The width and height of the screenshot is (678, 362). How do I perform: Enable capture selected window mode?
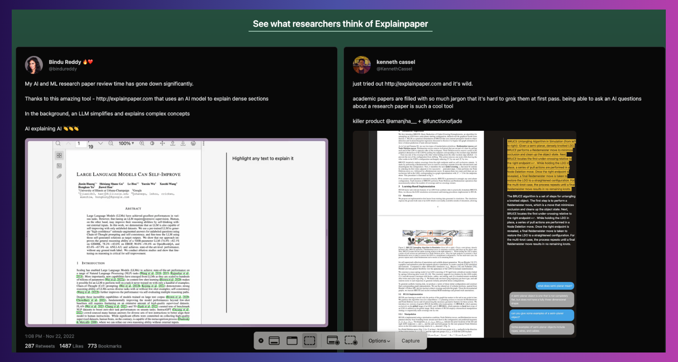click(291, 341)
